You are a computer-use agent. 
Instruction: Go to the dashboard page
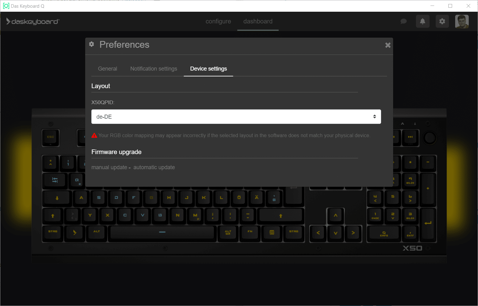258,21
